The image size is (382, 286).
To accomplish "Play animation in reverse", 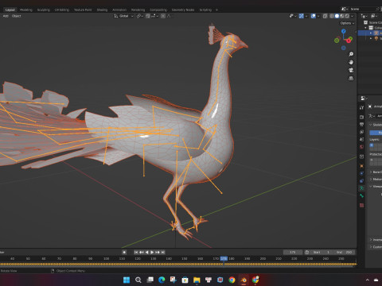I will click(146, 253).
